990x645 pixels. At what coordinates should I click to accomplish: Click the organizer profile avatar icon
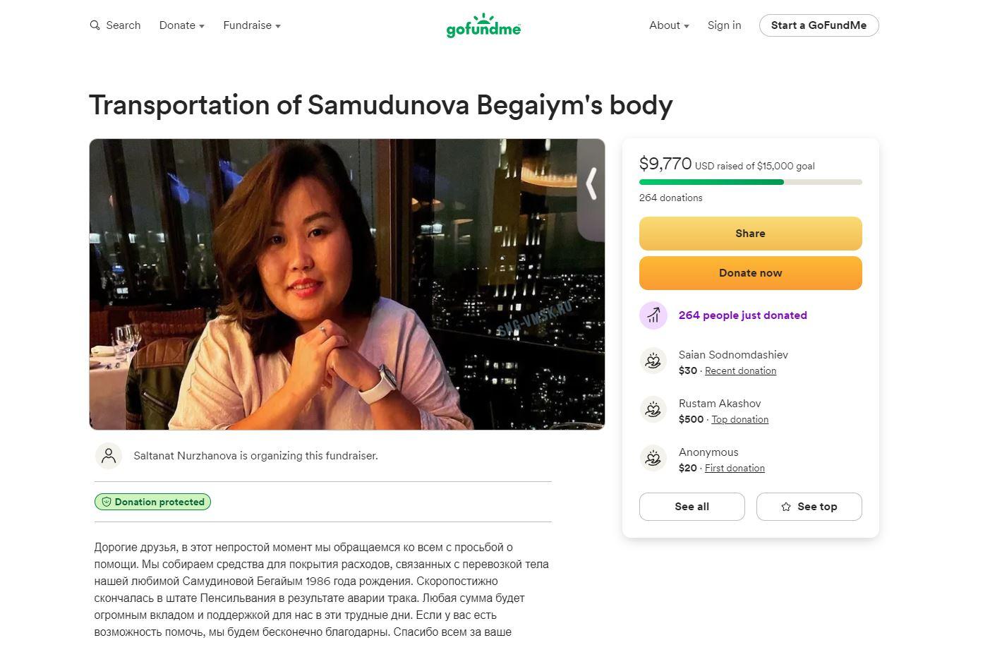pos(109,456)
